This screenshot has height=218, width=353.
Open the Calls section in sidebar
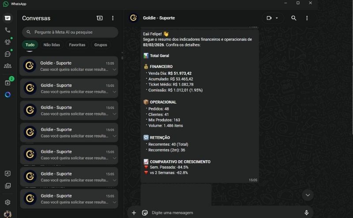(x=8, y=30)
